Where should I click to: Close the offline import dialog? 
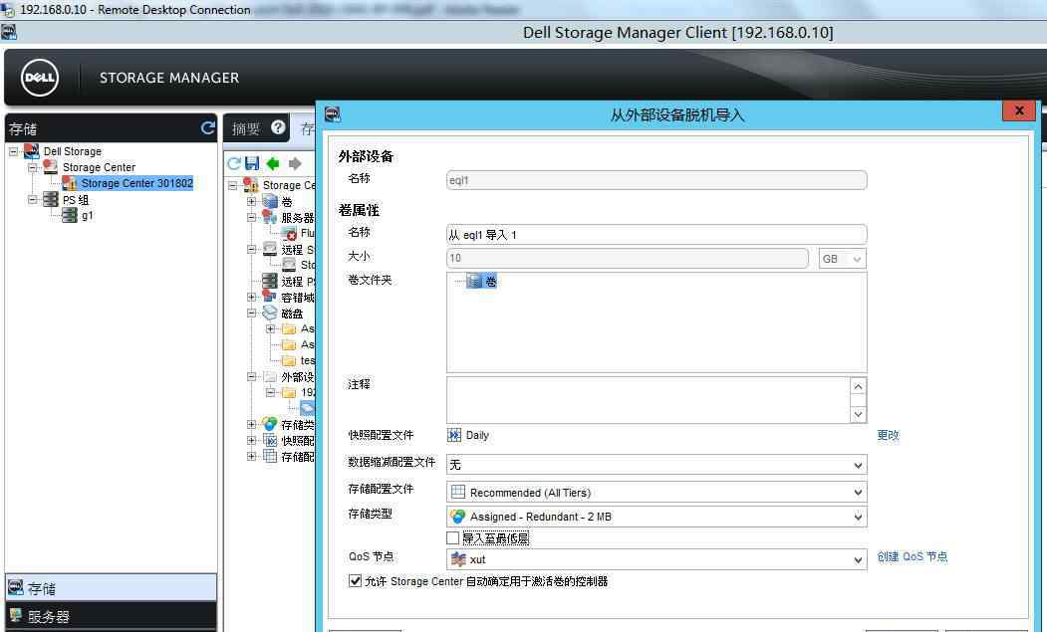[1019, 110]
